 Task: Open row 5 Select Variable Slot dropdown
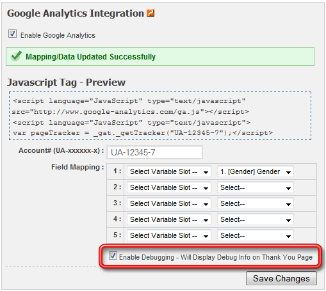(x=169, y=235)
